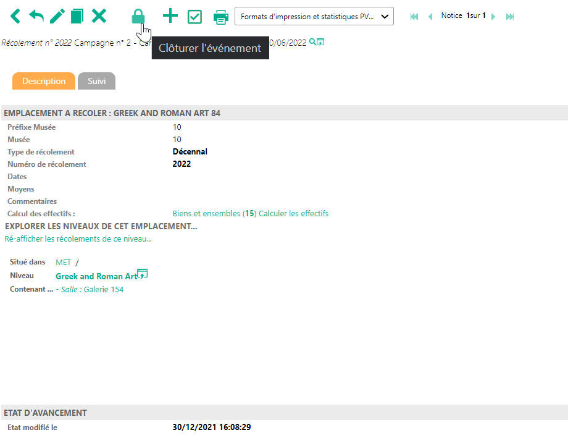
Task: Click the 30/12/2021 16:08:29 date value
Action: point(212,427)
